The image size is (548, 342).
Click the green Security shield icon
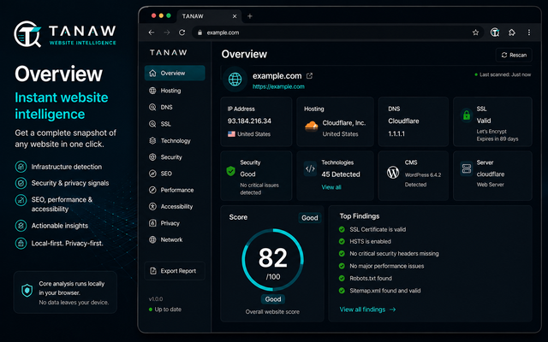[230, 171]
